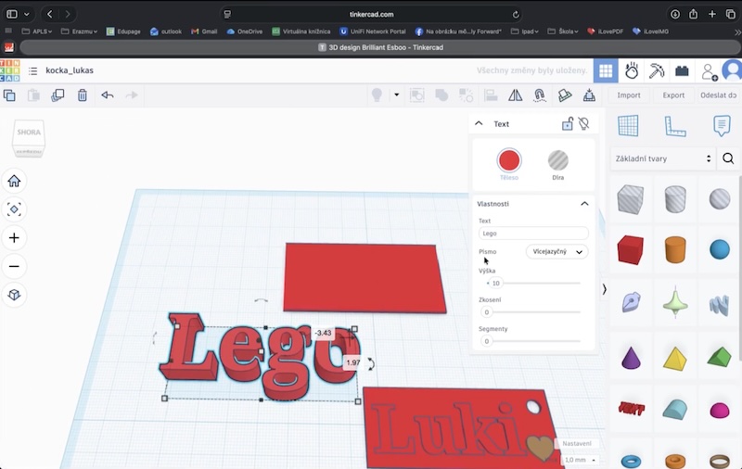
Task: Collapse the Text shape panel chevron
Action: [479, 123]
